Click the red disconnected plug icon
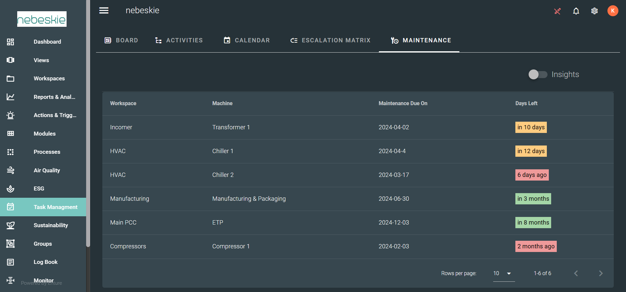The height and width of the screenshot is (292, 626). [x=557, y=11]
